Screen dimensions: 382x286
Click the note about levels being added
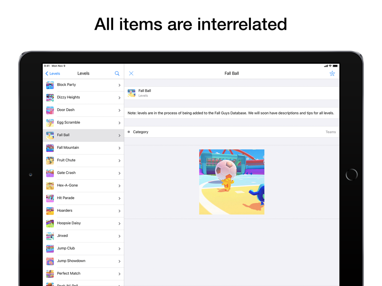pos(231,113)
